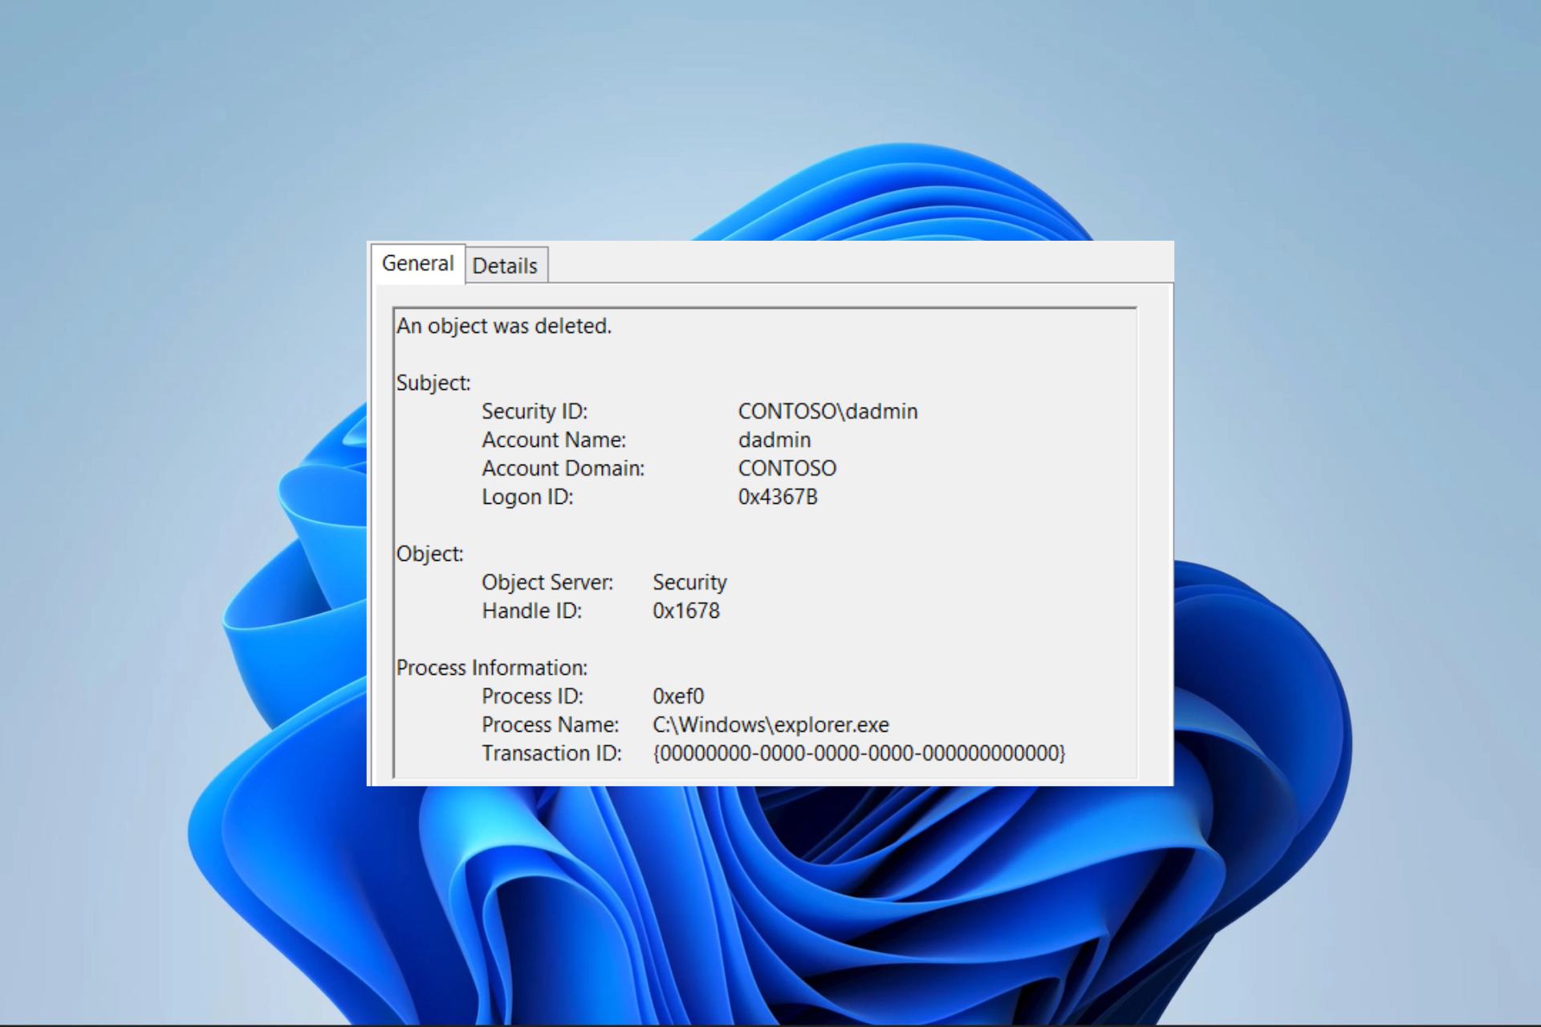
Task: Select the all-zero Transaction ID GUID value
Action: coord(859,753)
